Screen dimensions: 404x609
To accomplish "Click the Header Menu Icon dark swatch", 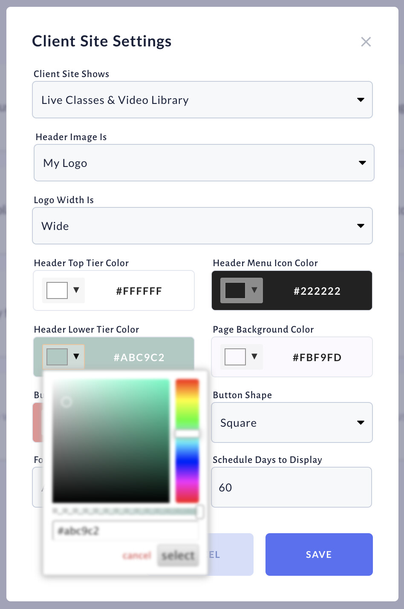I will pos(235,290).
